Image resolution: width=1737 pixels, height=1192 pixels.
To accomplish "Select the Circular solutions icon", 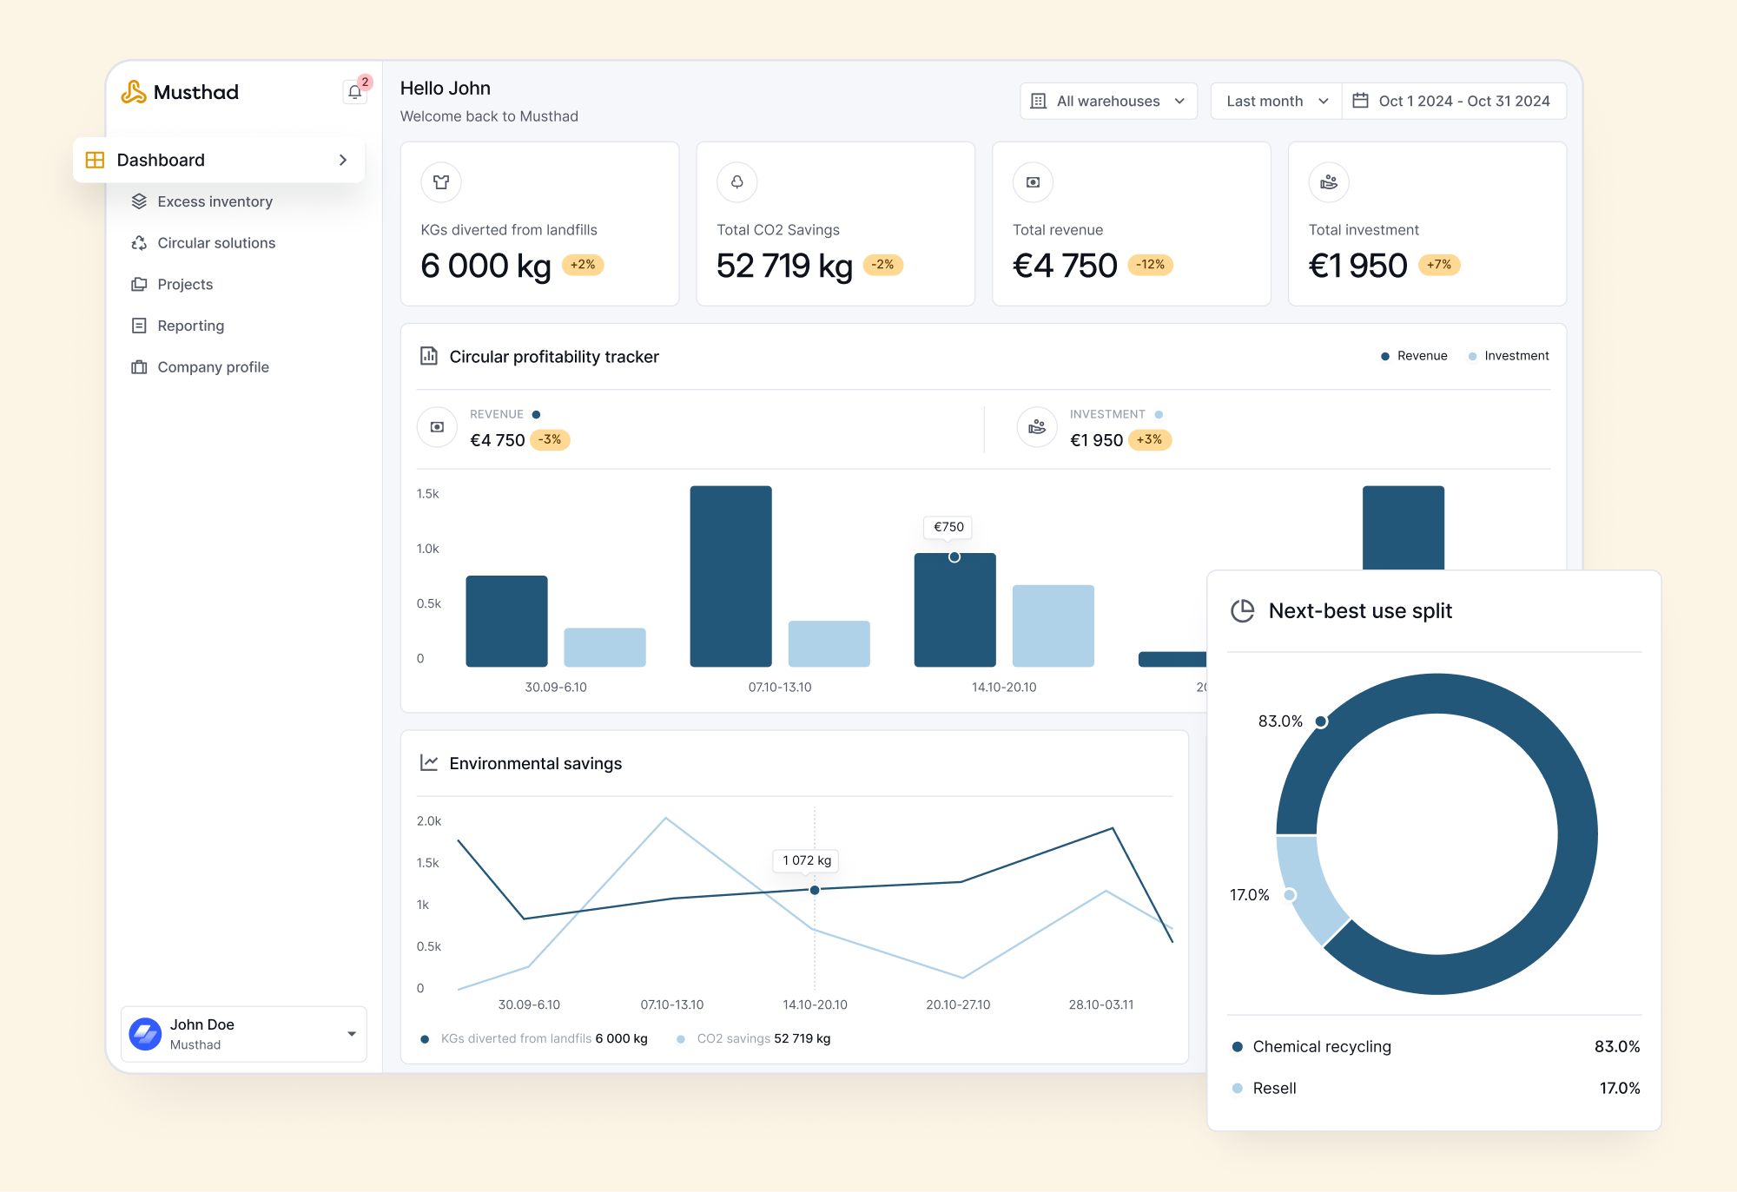I will click(140, 242).
